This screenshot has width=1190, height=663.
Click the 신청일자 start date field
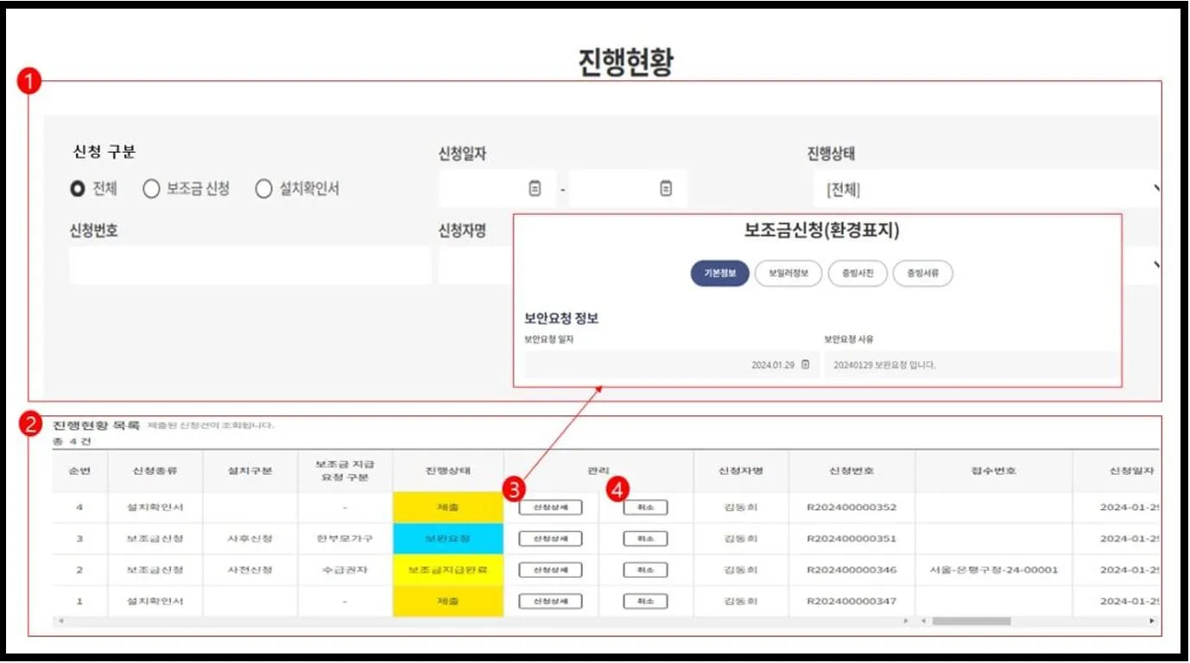tap(497, 188)
